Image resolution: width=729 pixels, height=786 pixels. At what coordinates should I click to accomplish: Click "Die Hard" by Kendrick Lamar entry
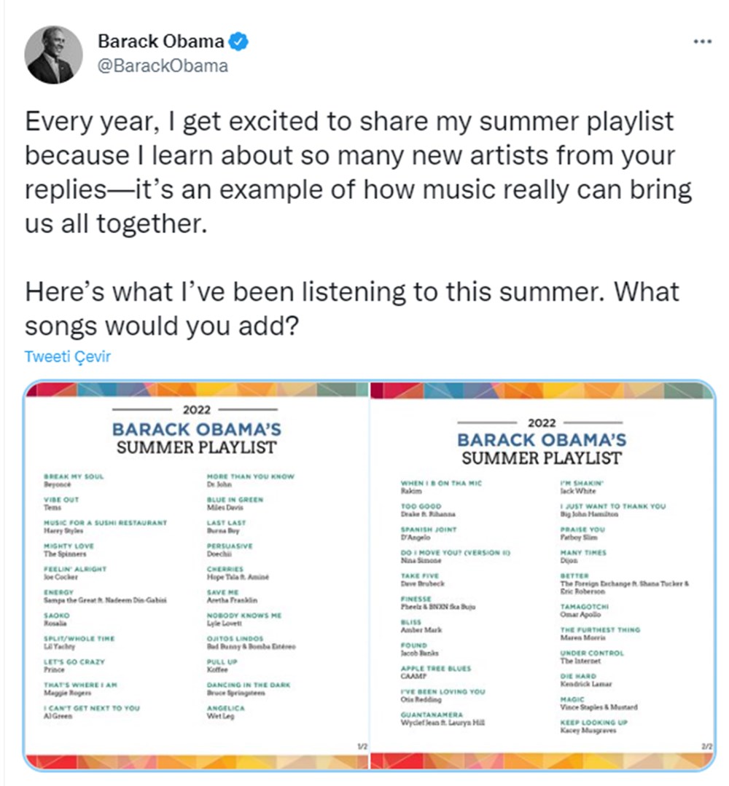pos(586,680)
